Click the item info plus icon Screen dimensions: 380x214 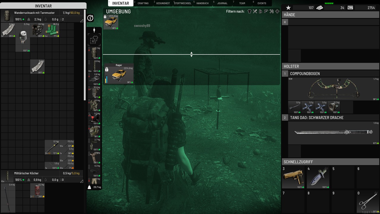[x=91, y=18]
